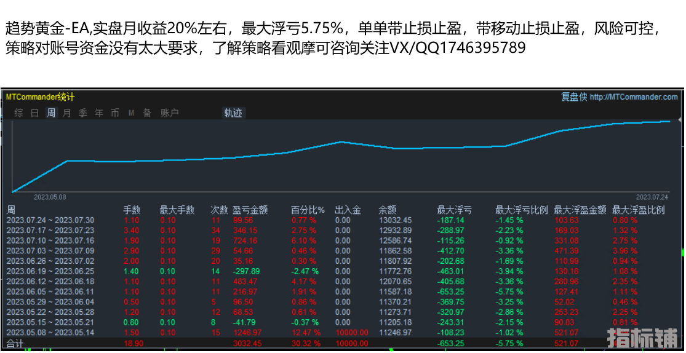686x353 pixels.
Task: Click the 复盘侠 label in header
Action: coord(573,97)
